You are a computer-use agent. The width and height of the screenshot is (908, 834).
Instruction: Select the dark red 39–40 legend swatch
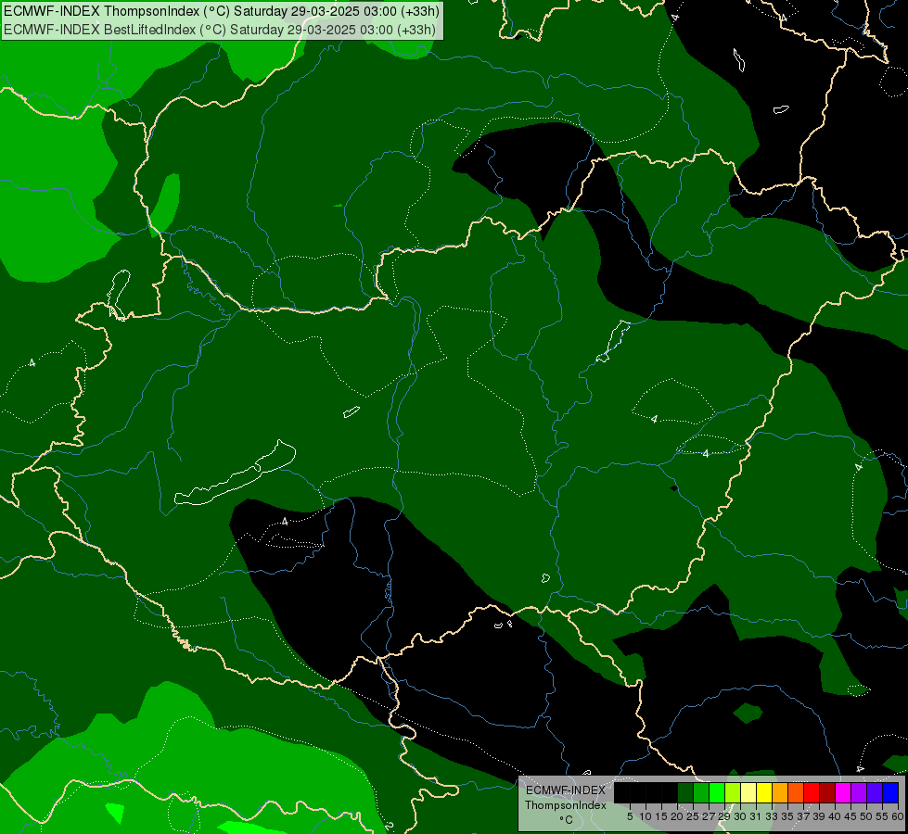point(827,792)
